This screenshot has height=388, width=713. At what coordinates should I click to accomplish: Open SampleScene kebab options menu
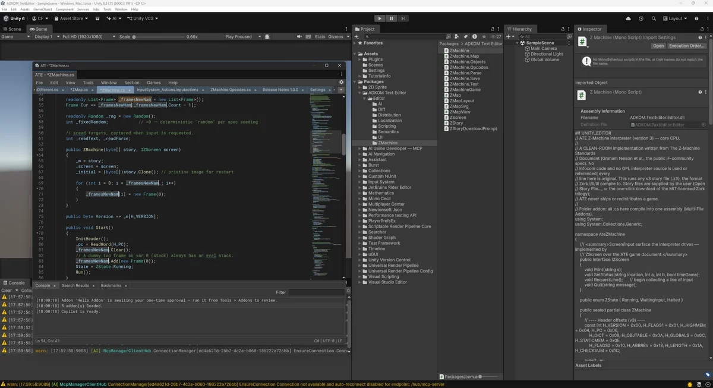[570, 43]
